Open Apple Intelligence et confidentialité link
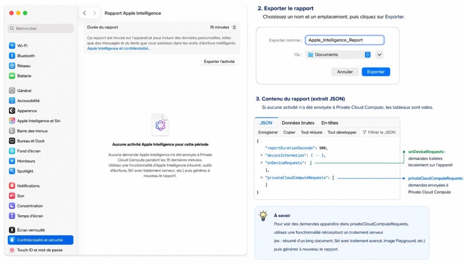The image size is (464, 264). (119, 48)
